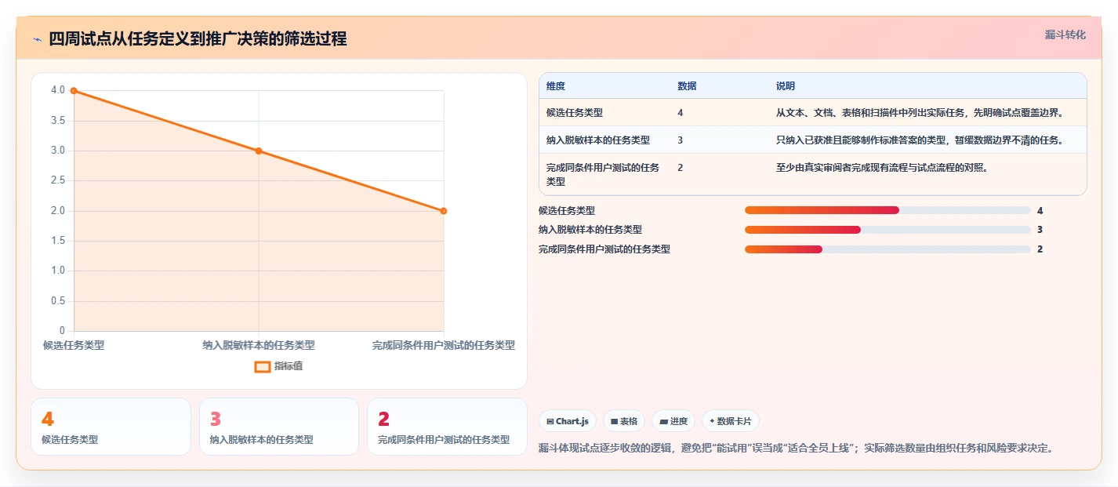Toggle the 指标值 legend item
The width and height of the screenshot is (1118, 487).
[x=279, y=366]
